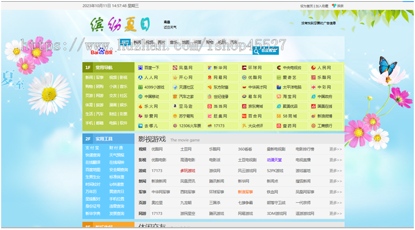Click the 工商银行 logo icon
This screenshot has width=415, height=230.
point(313,126)
